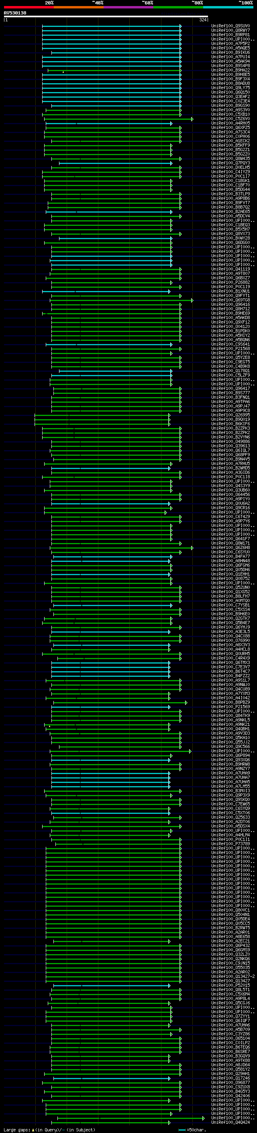
Task: Open hit UniRef100_B6SRE7
Action: pos(230,1052)
